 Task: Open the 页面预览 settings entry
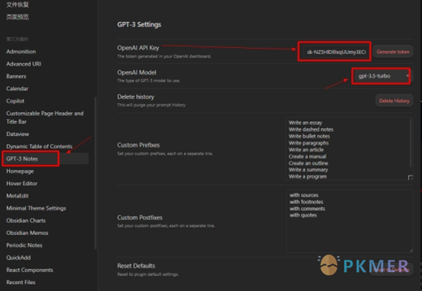[x=18, y=17]
